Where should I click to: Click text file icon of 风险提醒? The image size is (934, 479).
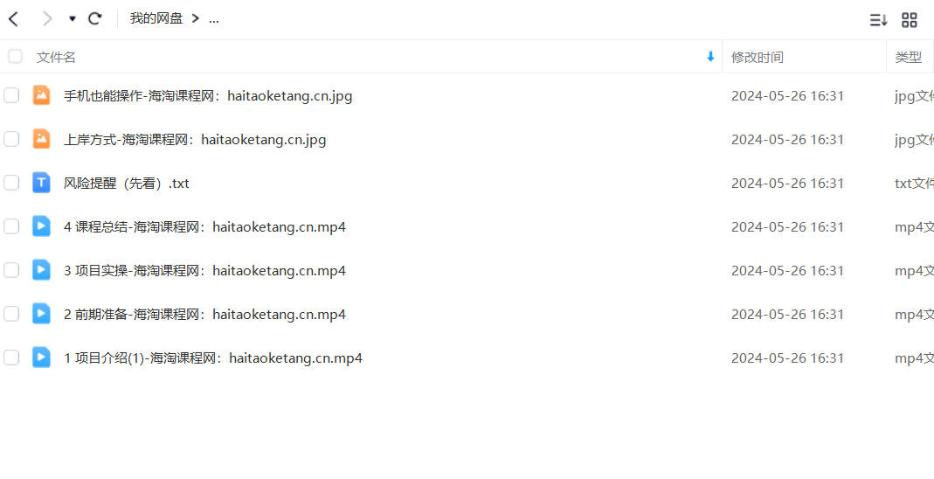(41, 183)
